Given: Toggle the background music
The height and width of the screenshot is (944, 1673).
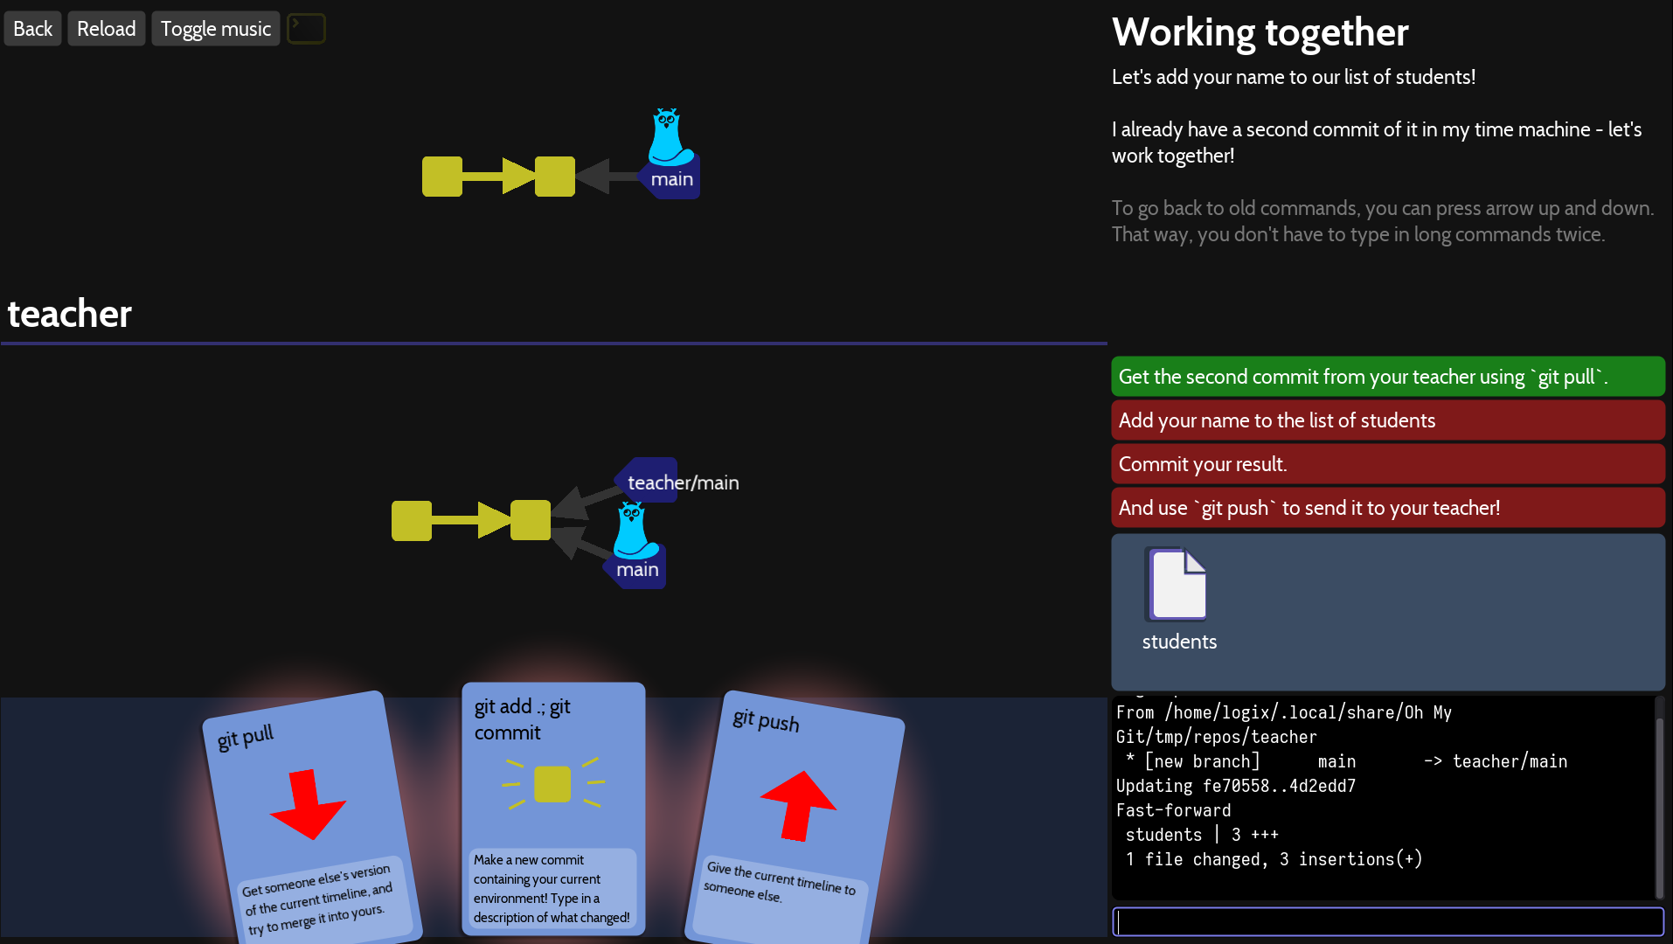Looking at the screenshot, I should [215, 28].
